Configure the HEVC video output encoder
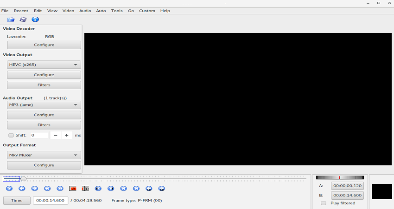394x209 pixels. pos(44,75)
